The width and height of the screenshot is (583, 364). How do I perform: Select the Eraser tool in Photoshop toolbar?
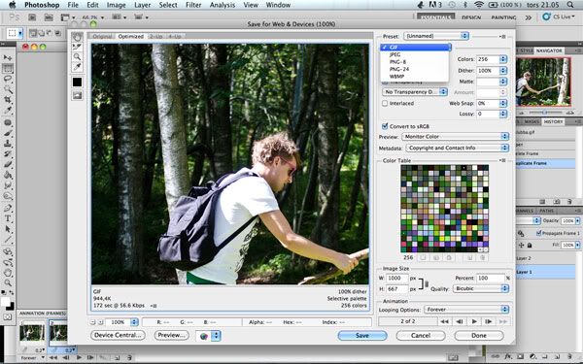pyautogui.click(x=8, y=164)
